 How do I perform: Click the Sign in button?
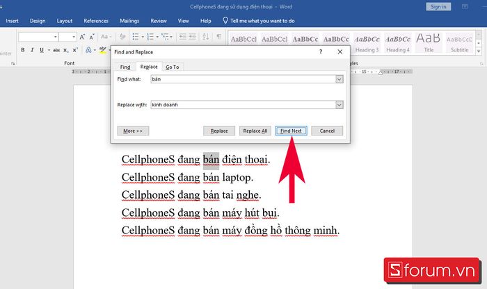click(x=438, y=6)
